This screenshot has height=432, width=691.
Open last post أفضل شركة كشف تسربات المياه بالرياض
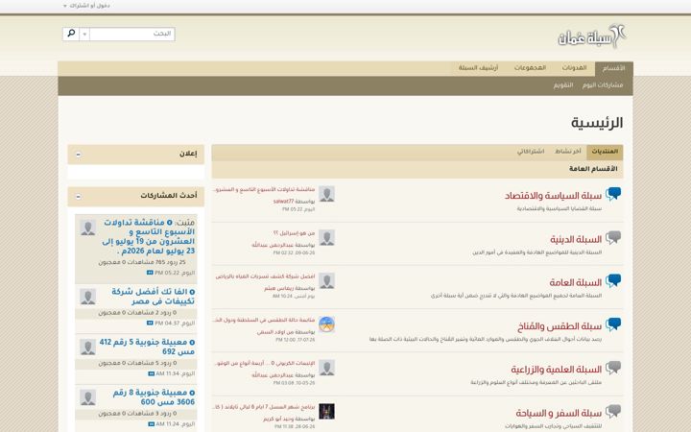[265, 276]
